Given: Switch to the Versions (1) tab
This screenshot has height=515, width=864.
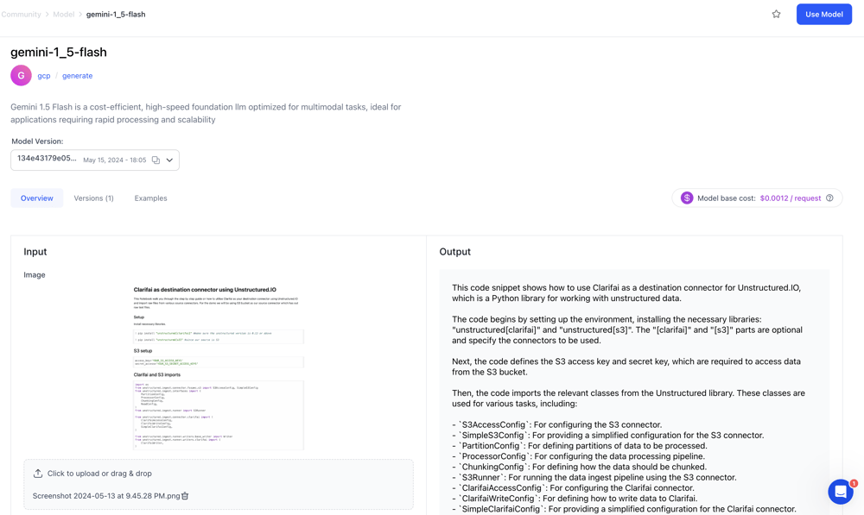Looking at the screenshot, I should click(x=93, y=198).
